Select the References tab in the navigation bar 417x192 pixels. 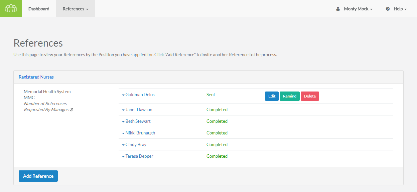point(75,9)
